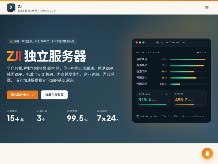The height and width of the screenshot is (164, 218).
Task: Click the ZJI logo icon
Action: [x=11, y=8]
